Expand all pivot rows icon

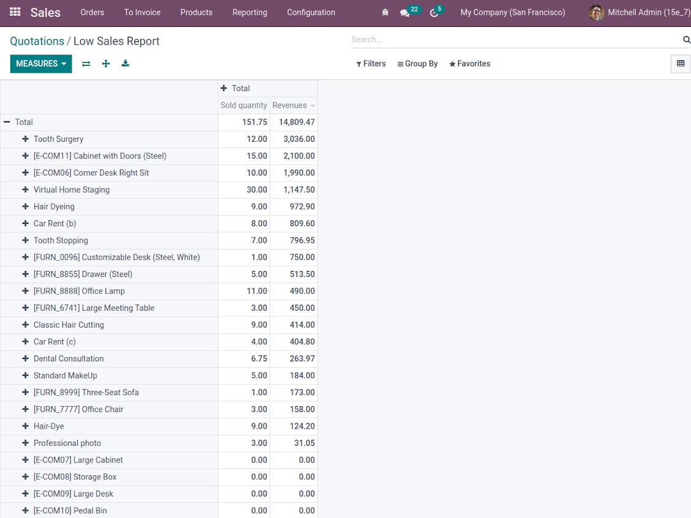pyautogui.click(x=106, y=64)
